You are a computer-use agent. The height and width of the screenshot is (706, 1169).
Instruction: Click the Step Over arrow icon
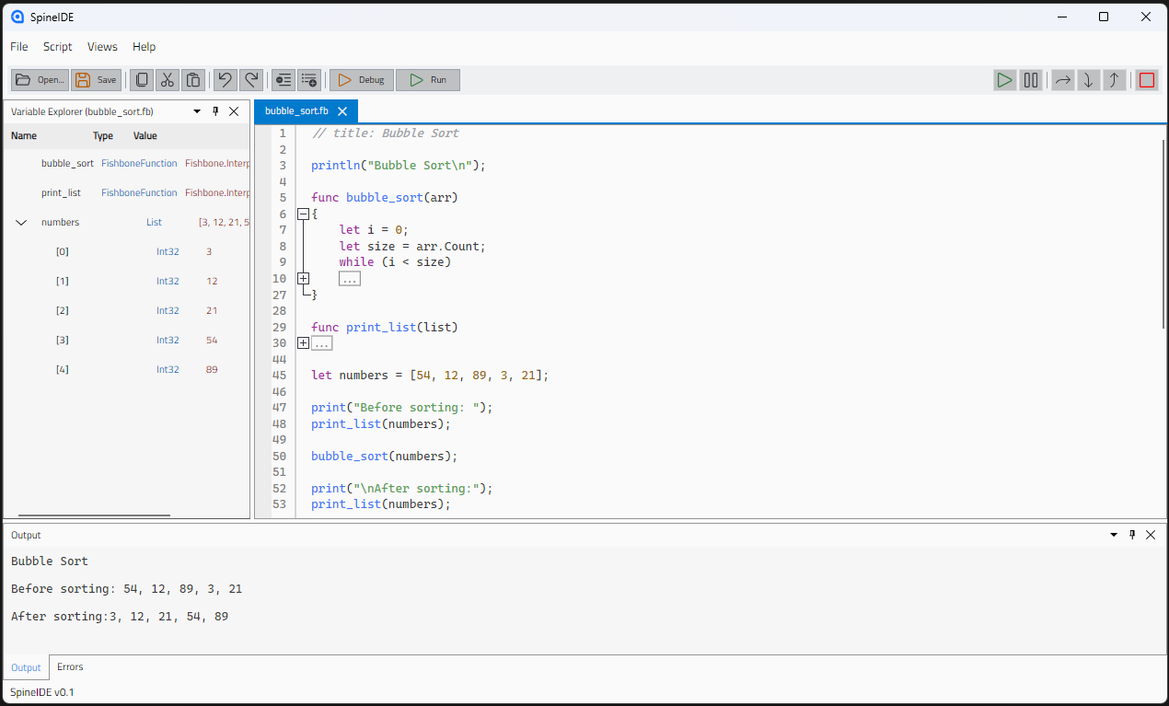click(1062, 80)
